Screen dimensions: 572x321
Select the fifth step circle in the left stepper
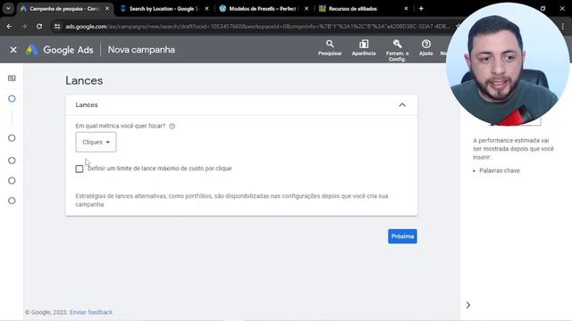click(x=12, y=201)
